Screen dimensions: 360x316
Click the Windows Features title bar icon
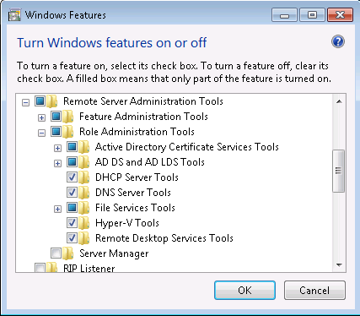[x=14, y=15]
